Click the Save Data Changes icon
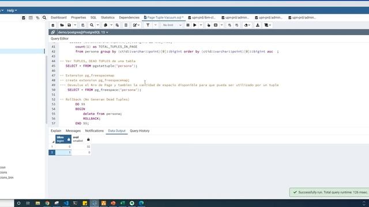 coord(83,25)
